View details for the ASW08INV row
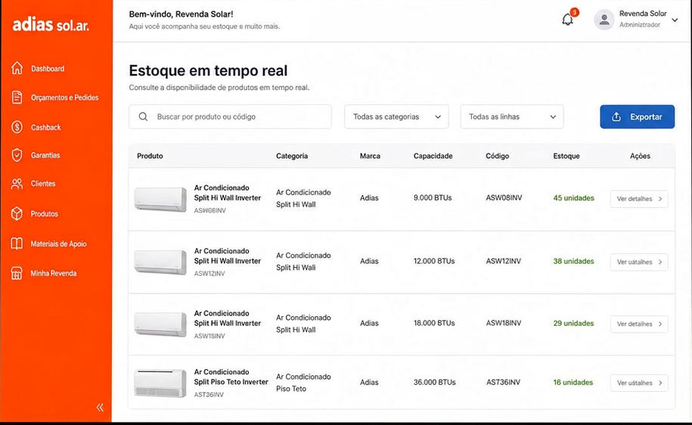 pyautogui.click(x=639, y=199)
